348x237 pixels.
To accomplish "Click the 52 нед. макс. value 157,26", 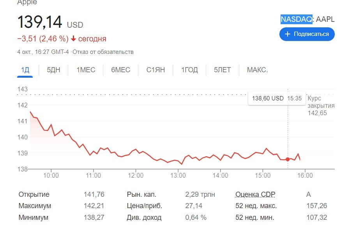I will (x=317, y=206).
